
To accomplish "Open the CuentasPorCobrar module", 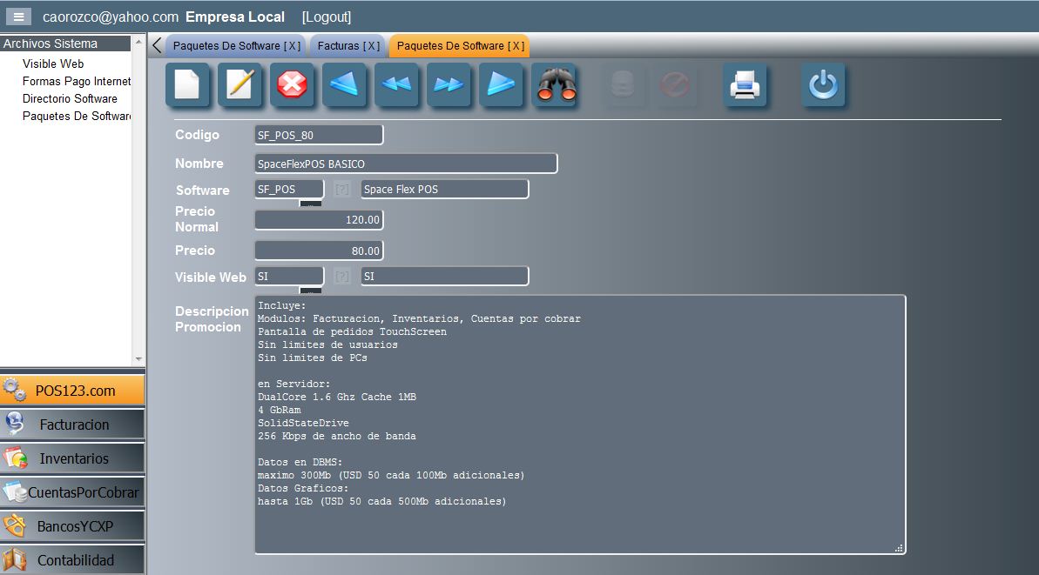I will click(72, 492).
